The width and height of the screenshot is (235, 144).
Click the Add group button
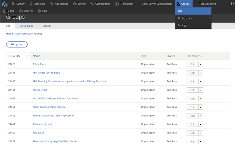click(x=17, y=45)
